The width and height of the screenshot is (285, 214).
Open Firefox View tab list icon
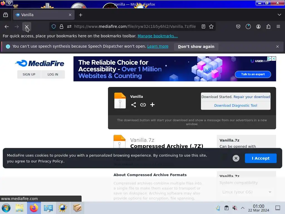coord(6,15)
